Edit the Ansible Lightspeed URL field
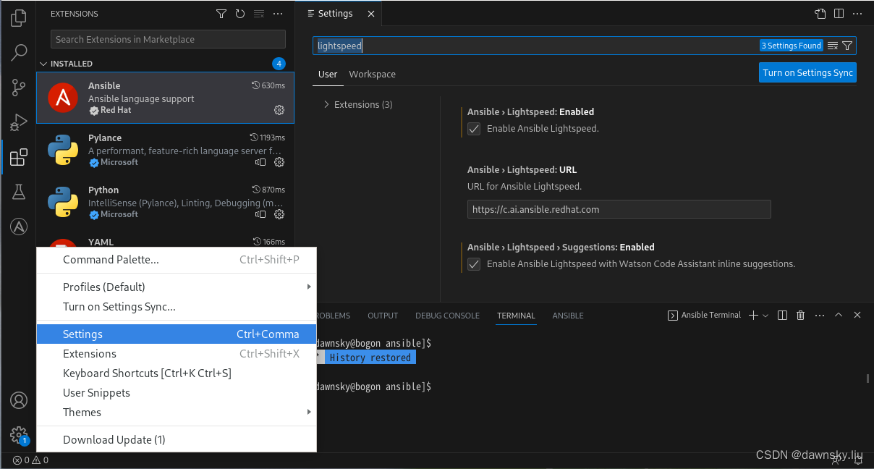The image size is (874, 469). 619,209
